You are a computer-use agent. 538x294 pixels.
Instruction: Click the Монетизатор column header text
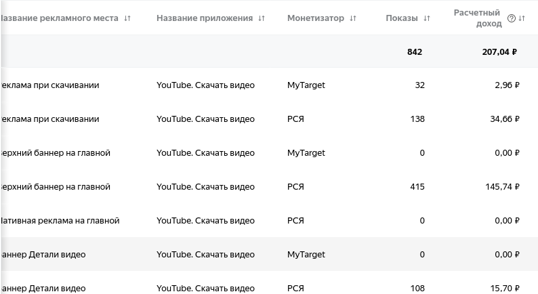(x=315, y=18)
